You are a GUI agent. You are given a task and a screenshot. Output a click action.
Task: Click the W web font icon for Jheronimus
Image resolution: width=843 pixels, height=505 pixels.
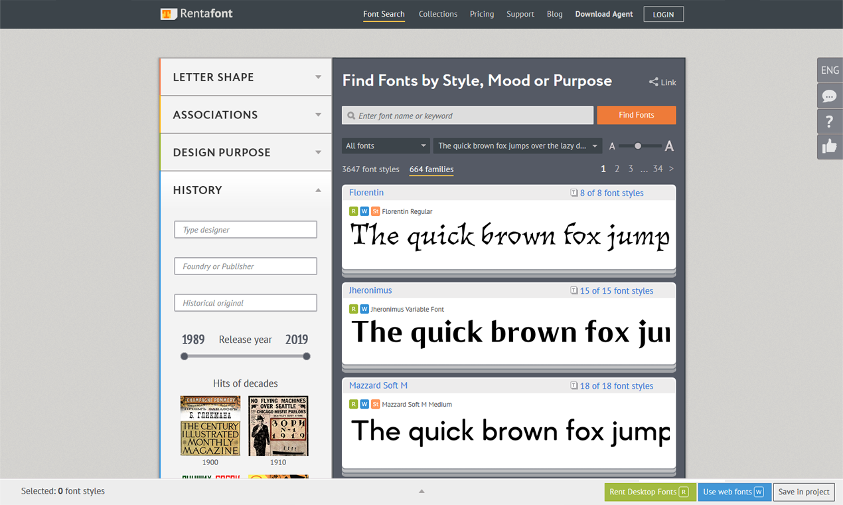click(x=364, y=308)
